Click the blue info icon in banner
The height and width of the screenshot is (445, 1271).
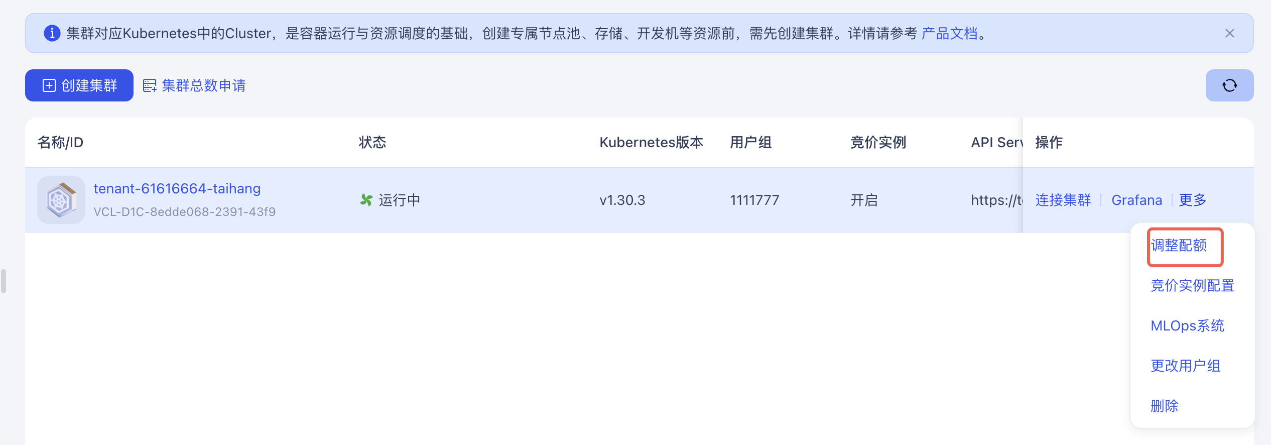coord(52,33)
